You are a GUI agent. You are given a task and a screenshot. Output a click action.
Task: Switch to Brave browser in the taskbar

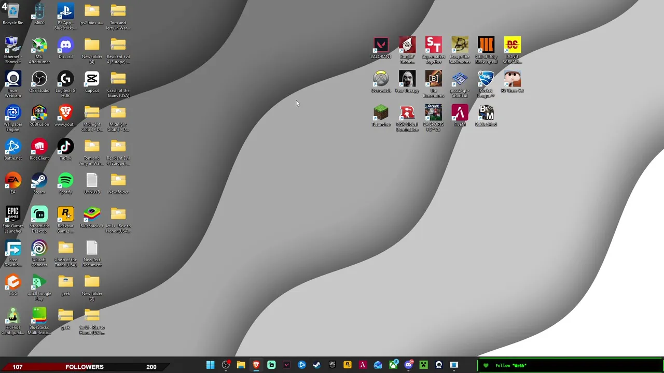click(x=256, y=365)
